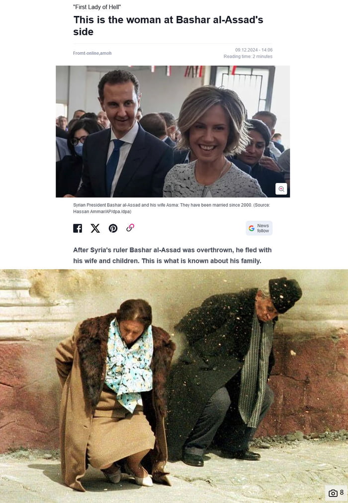Click the Hassan Ammar/AP/dpa source credit

pos(102,211)
